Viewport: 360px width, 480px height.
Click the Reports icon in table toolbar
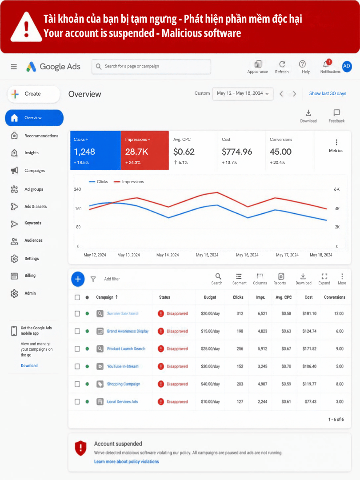[281, 276]
